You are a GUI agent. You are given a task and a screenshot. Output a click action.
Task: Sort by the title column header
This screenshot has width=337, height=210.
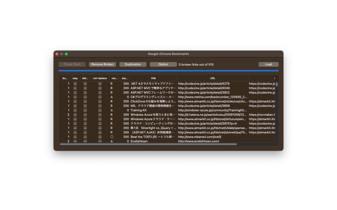click(x=154, y=78)
